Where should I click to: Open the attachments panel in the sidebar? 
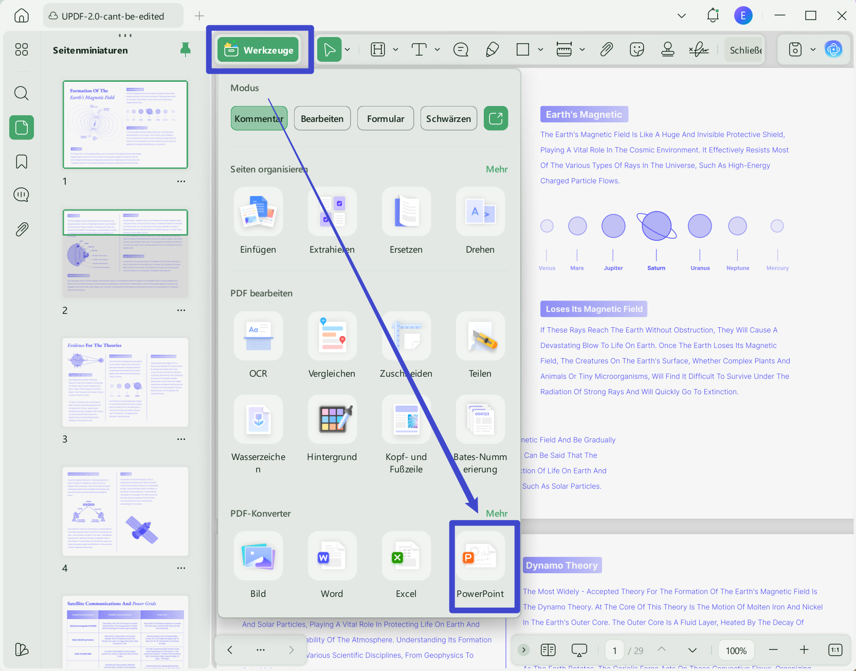pyautogui.click(x=22, y=229)
